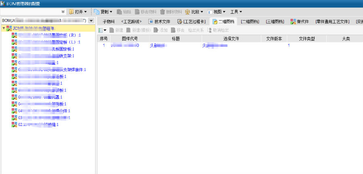The height and width of the screenshot is (174, 363).
Task: Click the 取消检出 cancel checkout button
Action: click(x=218, y=30)
